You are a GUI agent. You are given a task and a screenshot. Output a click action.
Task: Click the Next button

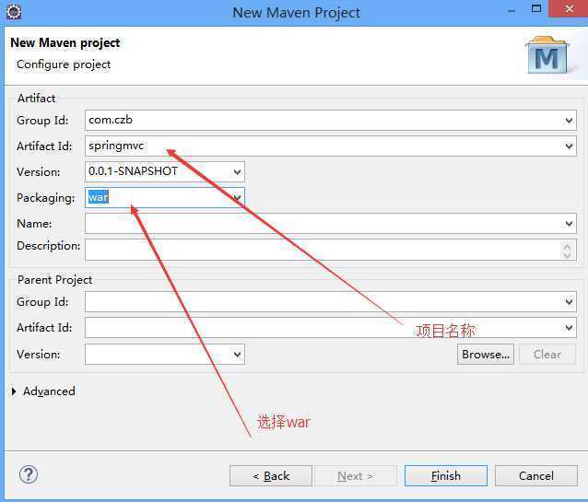(355, 476)
